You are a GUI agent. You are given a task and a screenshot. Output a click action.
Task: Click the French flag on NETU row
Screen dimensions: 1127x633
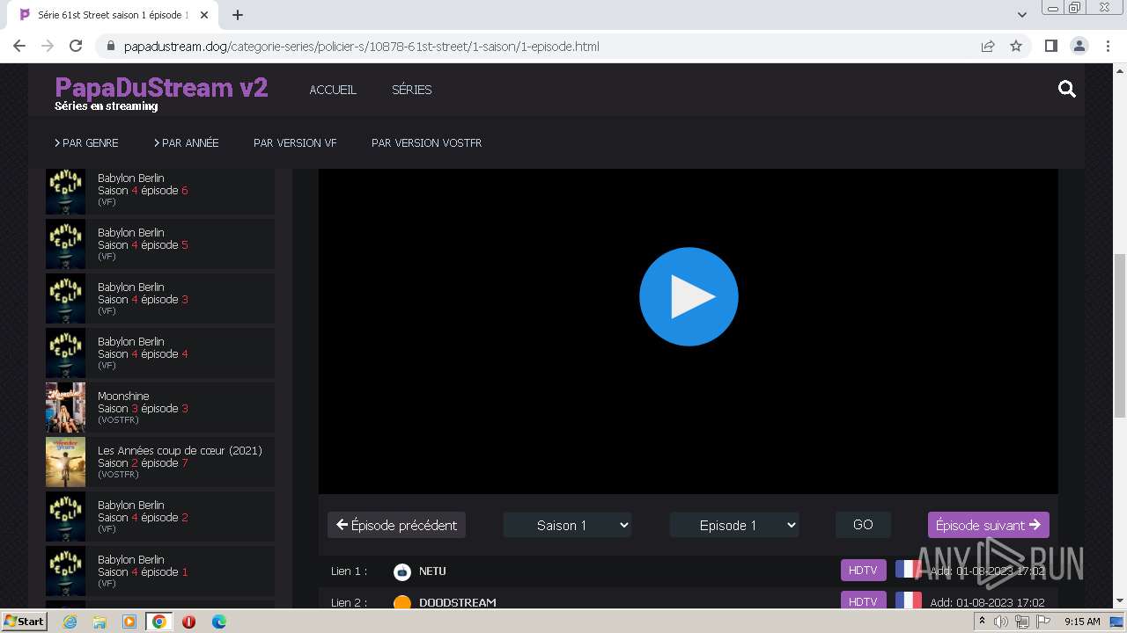907,570
